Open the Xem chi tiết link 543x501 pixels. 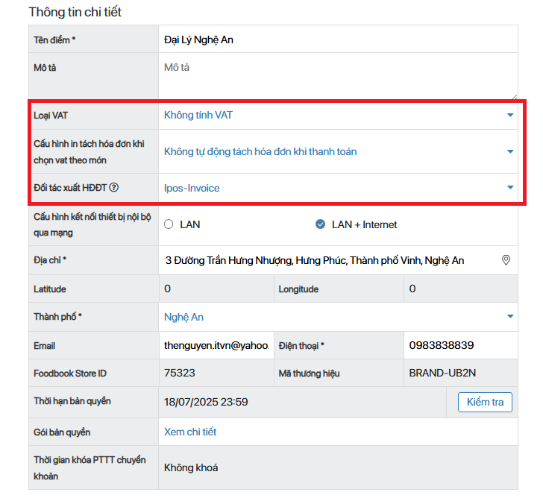[190, 432]
